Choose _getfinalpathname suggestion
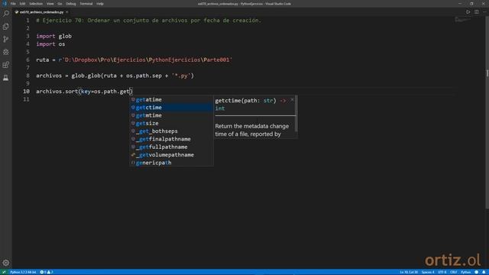The height and width of the screenshot is (275, 489). point(171,139)
